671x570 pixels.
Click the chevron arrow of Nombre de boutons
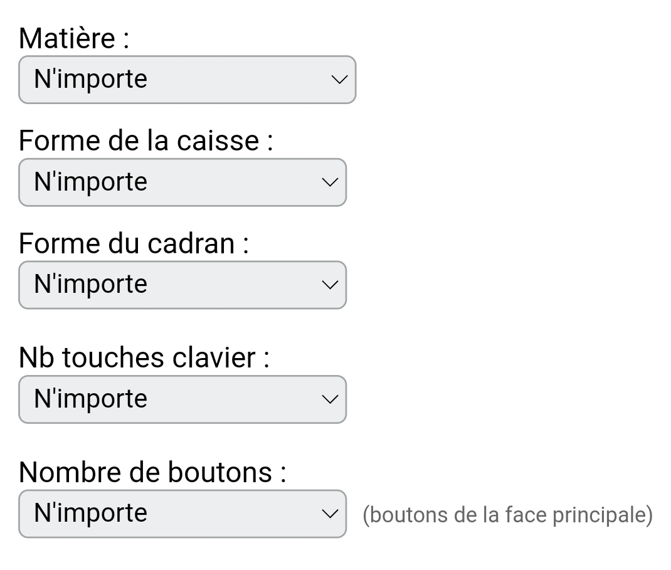[329, 514]
